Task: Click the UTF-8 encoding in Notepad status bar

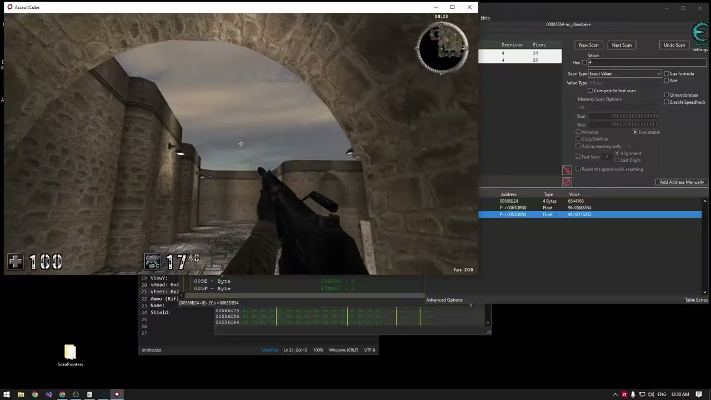Action: (369, 350)
